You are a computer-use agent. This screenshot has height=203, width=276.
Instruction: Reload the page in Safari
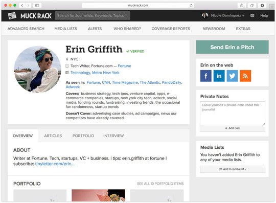191,6
